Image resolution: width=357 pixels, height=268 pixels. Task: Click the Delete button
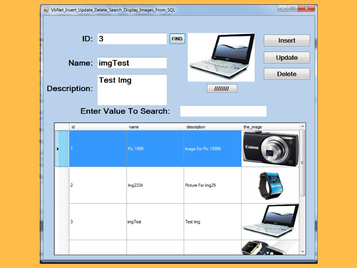287,74
